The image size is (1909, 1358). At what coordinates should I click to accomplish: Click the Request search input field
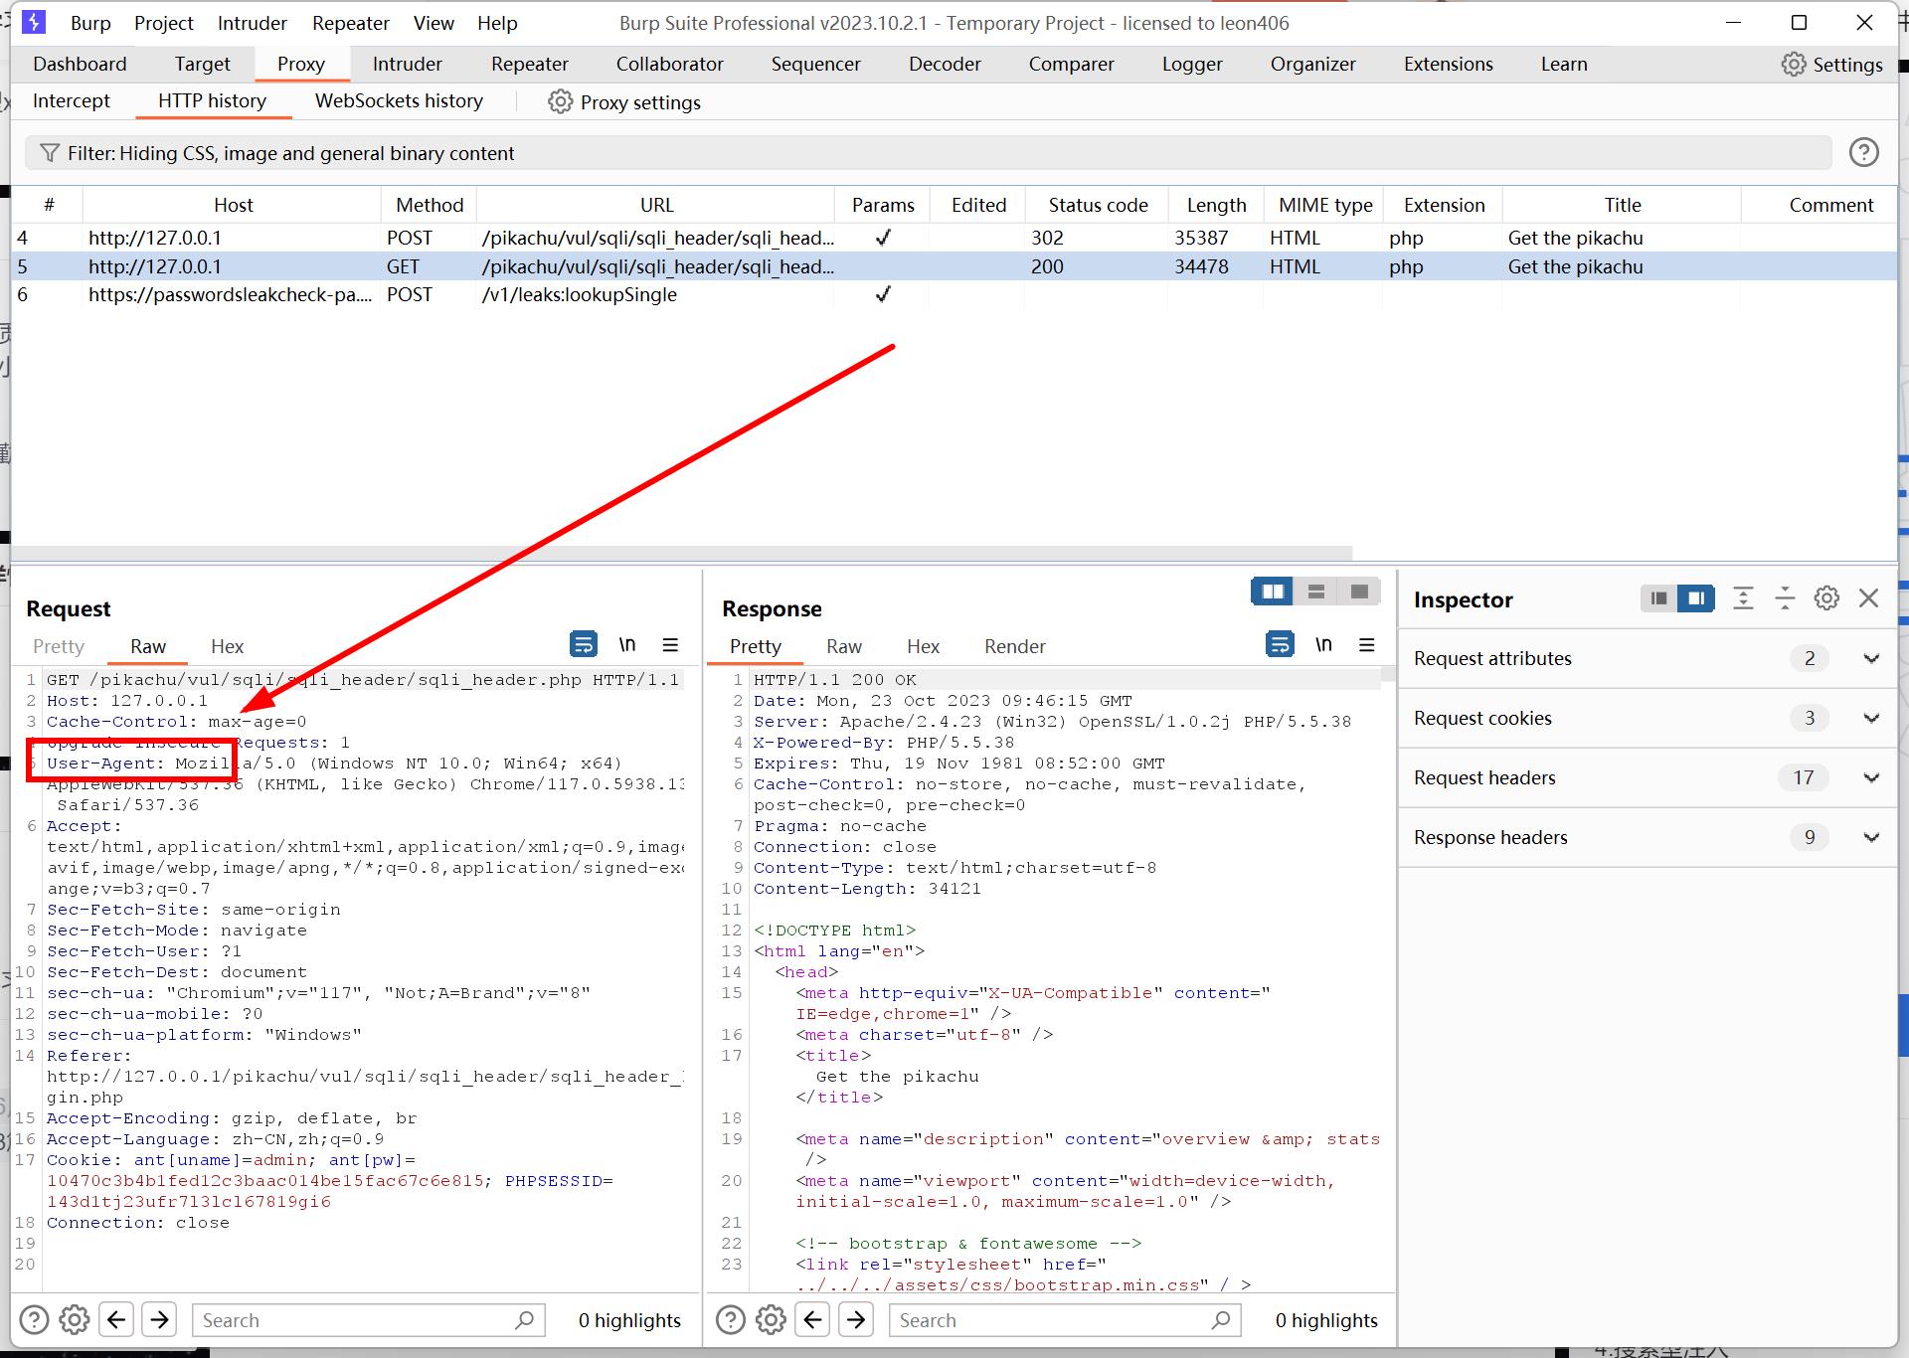(x=369, y=1320)
